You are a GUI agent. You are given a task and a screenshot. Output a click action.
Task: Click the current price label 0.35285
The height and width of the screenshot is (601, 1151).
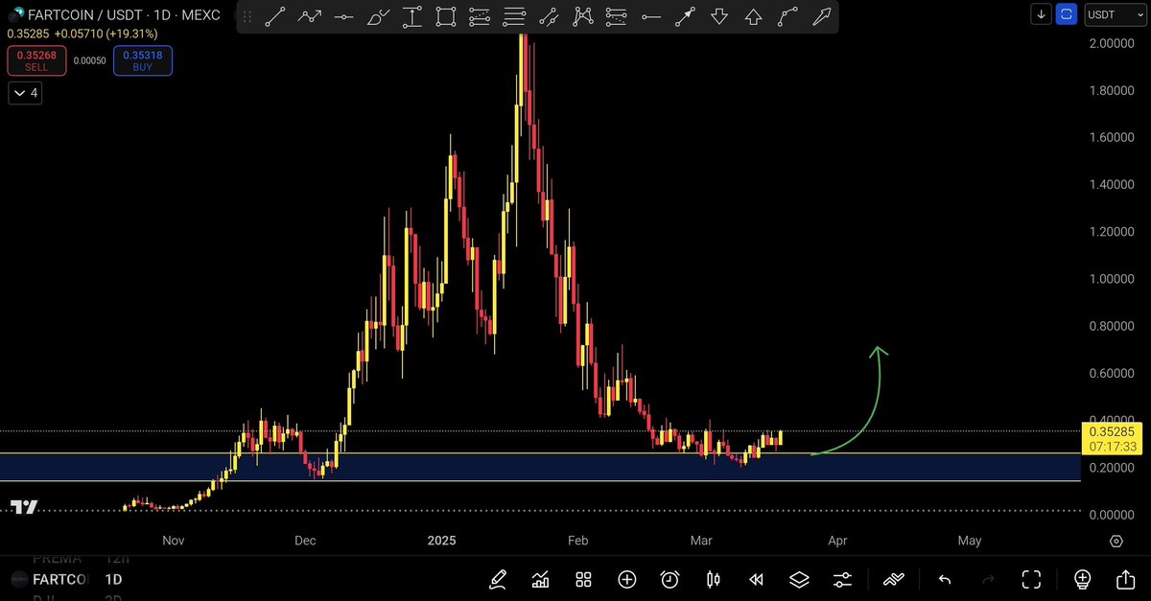click(x=1113, y=431)
